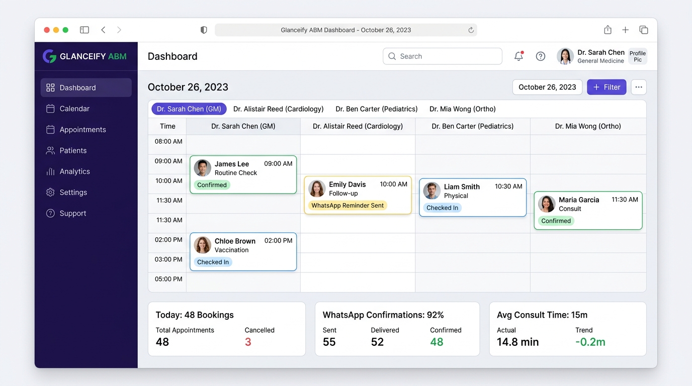This screenshot has height=386, width=692.
Task: Click the magnifier icon in Search
Action: click(392, 56)
